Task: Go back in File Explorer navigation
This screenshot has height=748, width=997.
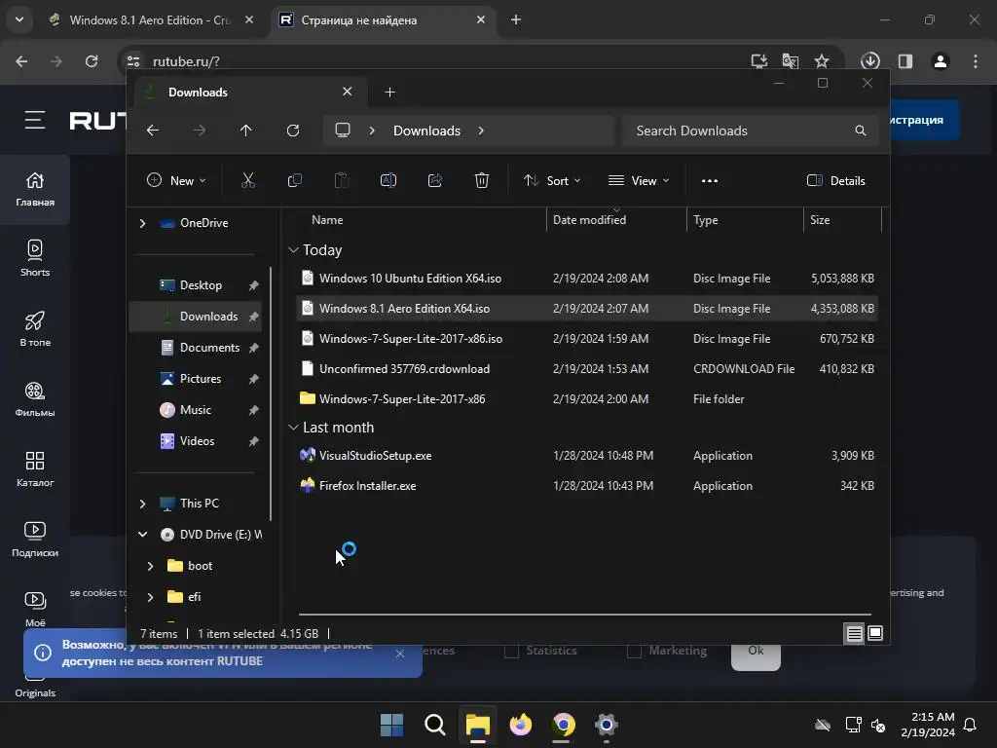Action: coord(153,131)
